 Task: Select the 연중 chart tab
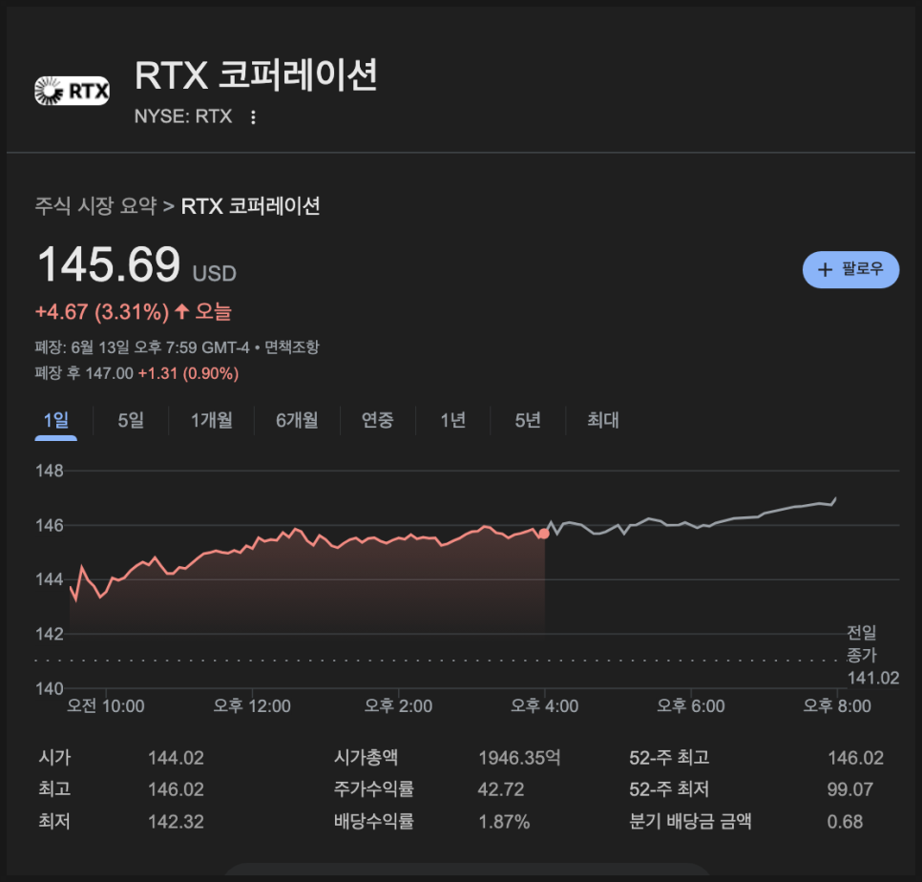[378, 420]
